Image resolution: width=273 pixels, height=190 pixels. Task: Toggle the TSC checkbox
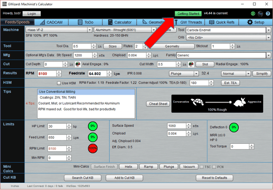[202, 167]
